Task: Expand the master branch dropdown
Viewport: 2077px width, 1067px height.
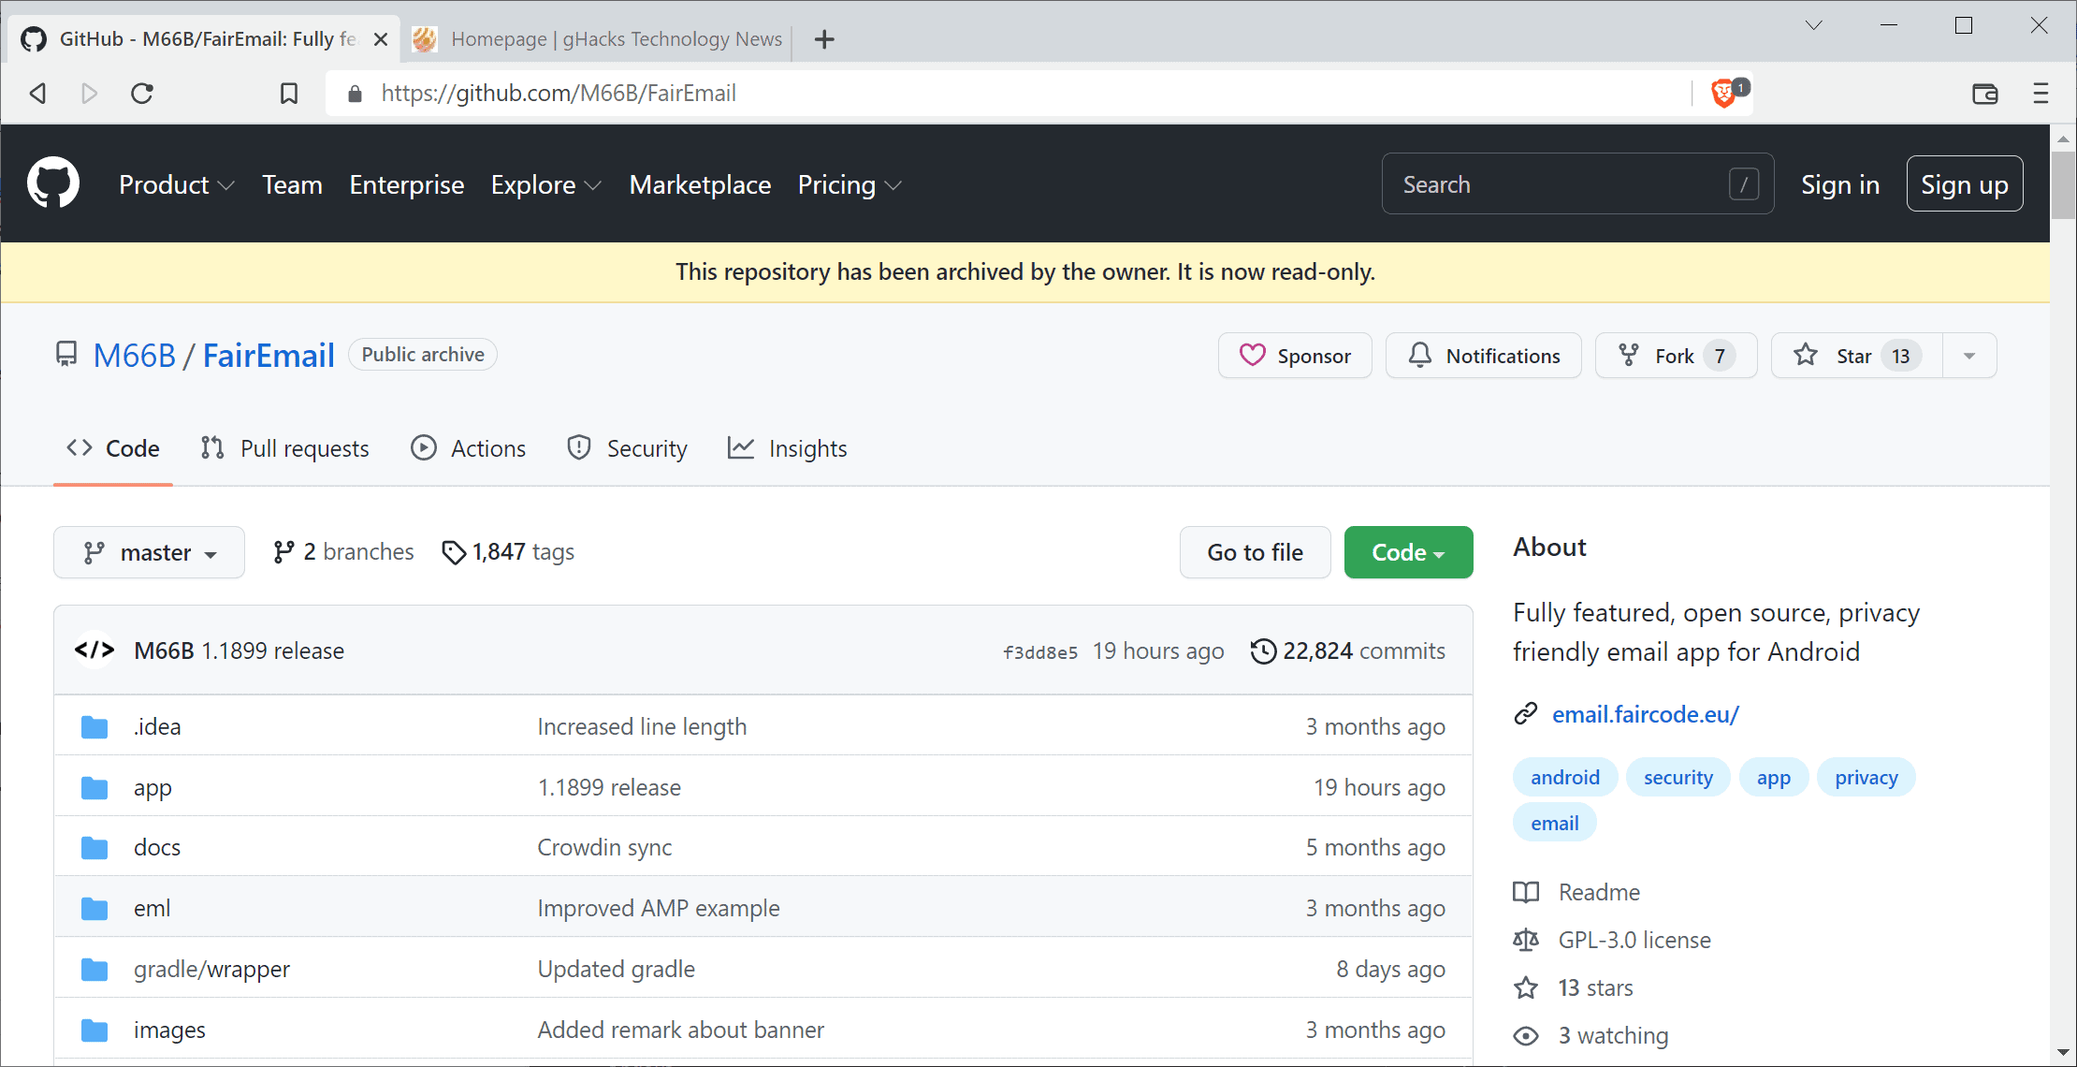Action: (150, 551)
